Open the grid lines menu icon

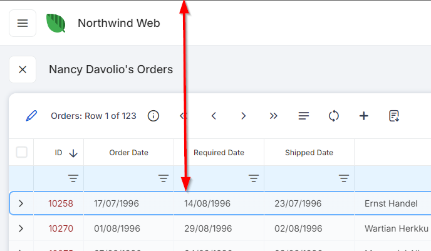click(x=304, y=116)
